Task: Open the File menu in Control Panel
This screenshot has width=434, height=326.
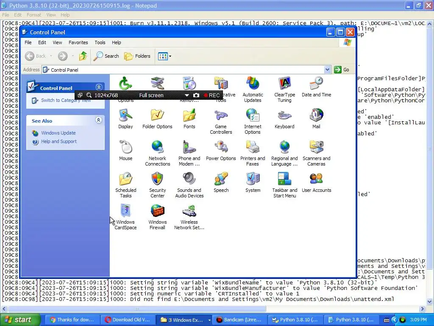Action: coord(28,42)
